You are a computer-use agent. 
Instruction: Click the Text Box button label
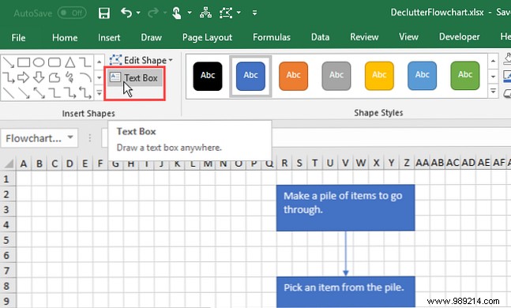141,78
